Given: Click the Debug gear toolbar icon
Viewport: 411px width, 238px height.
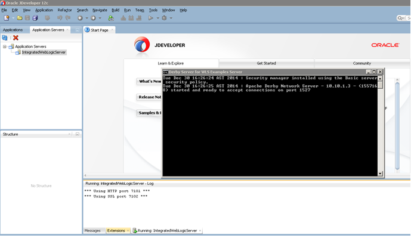Looking at the screenshot, I should tap(165, 18).
